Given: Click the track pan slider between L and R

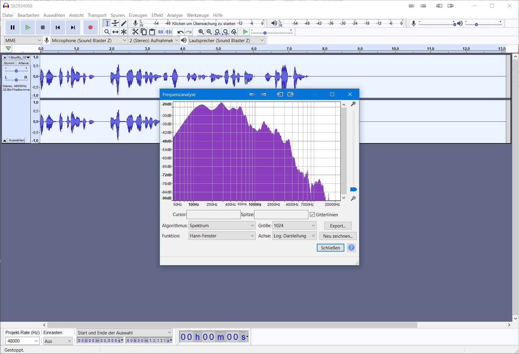Looking at the screenshot, I should [16, 80].
